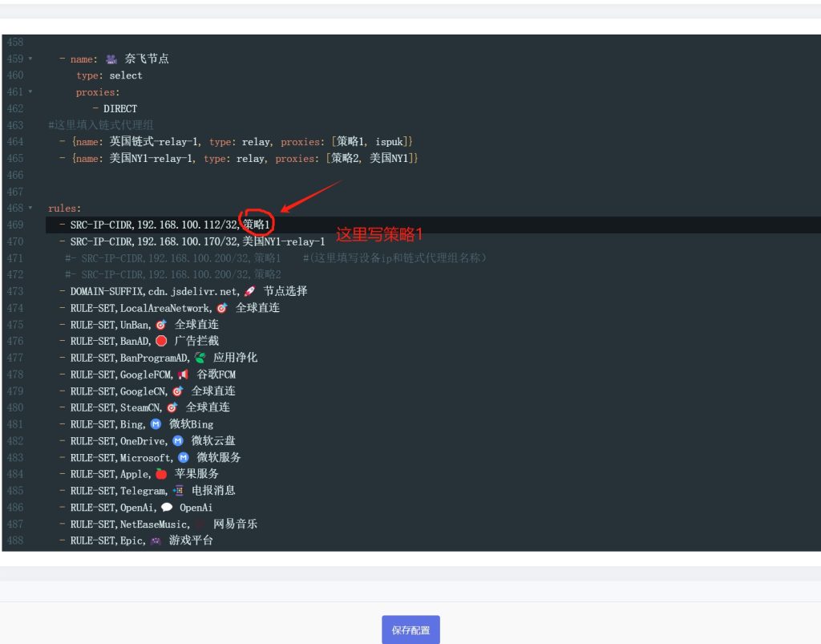Click the movie icon before 奈飞节点
821x644 pixels.
pyautogui.click(x=111, y=59)
